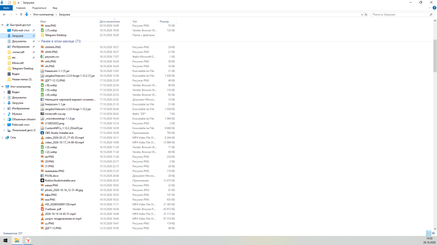Click the New folder icon in the title bar toolbar

[14, 3]
